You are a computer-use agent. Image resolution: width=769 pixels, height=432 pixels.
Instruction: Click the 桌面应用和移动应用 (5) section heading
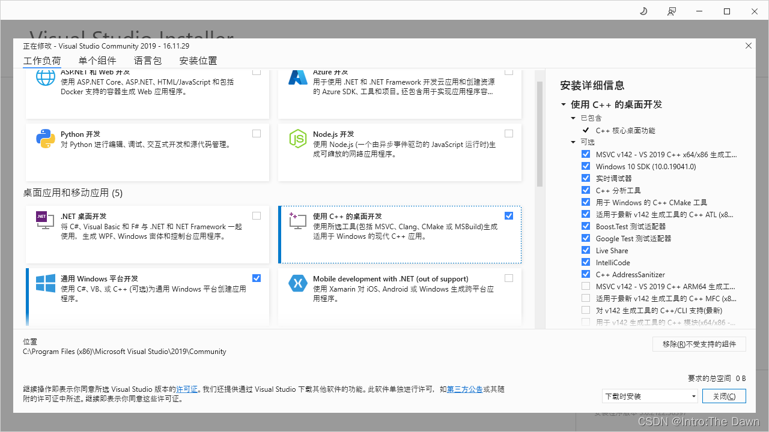73,193
